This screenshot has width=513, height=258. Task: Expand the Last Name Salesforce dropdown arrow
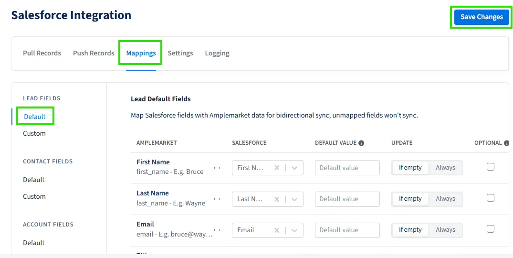(294, 199)
